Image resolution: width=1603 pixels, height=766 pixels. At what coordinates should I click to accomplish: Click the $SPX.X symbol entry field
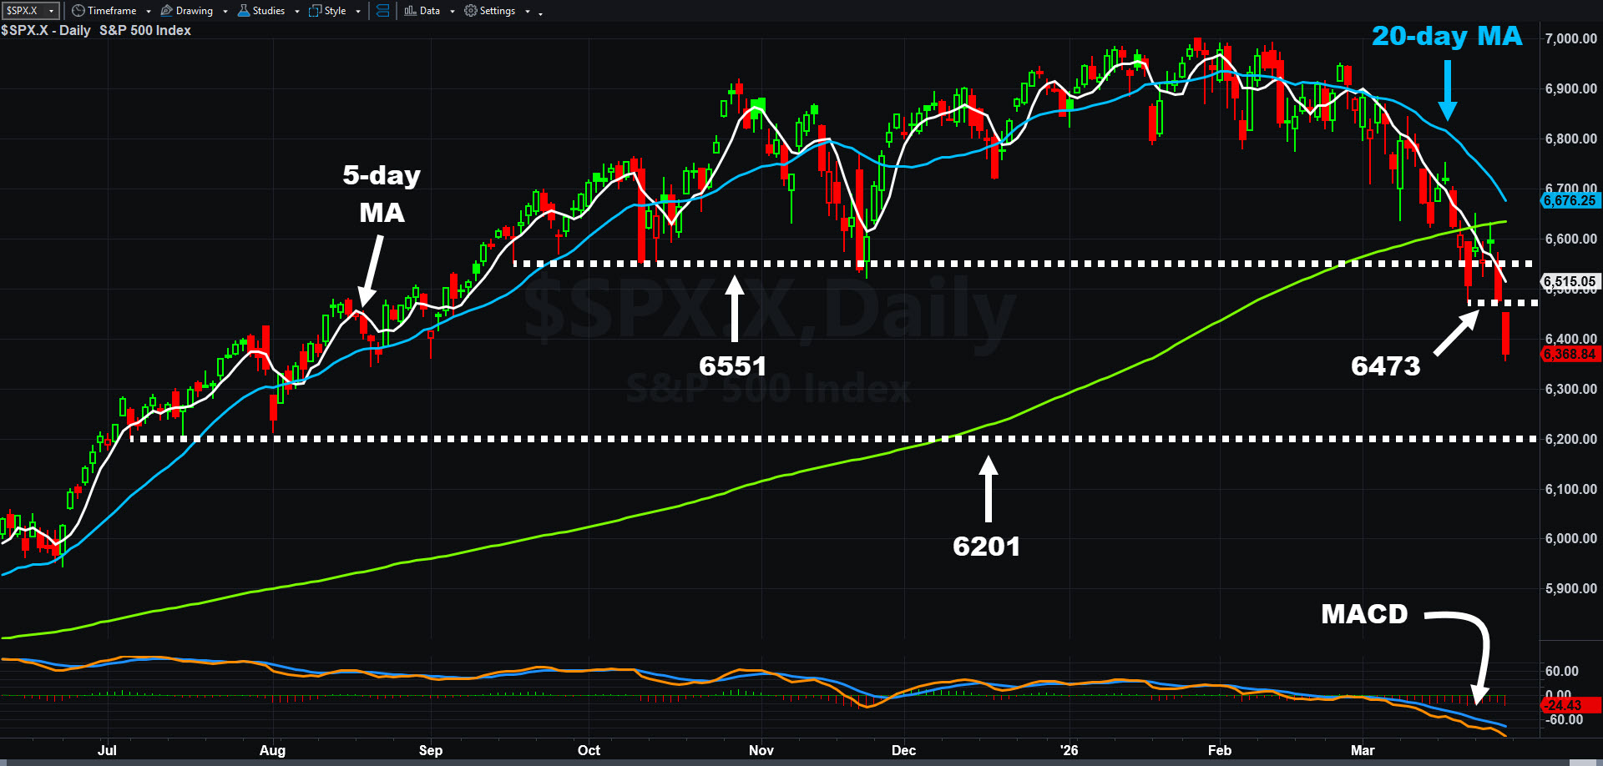(x=23, y=11)
